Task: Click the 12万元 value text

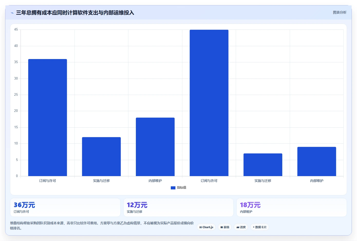Action: (x=137, y=205)
